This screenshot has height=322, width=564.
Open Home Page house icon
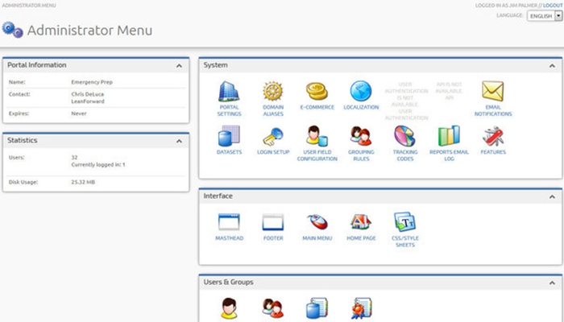[x=361, y=221]
